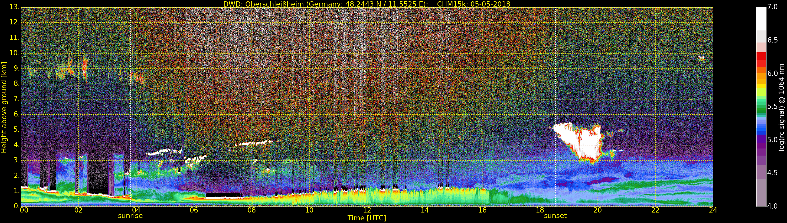The height and width of the screenshot is (223, 787).
Task: Click the white sunrise dotted marker line
Action: 130,107
